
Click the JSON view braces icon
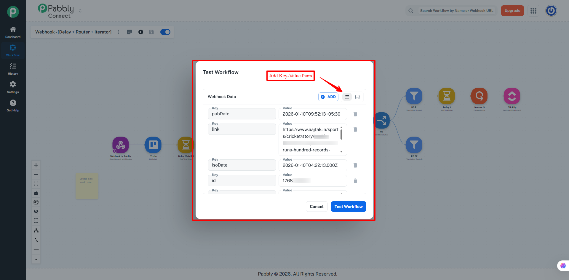click(357, 97)
